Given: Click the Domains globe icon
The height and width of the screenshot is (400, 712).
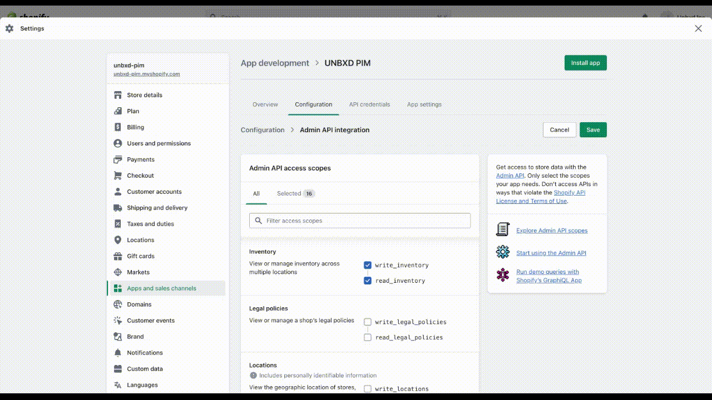Looking at the screenshot, I should 118,304.
